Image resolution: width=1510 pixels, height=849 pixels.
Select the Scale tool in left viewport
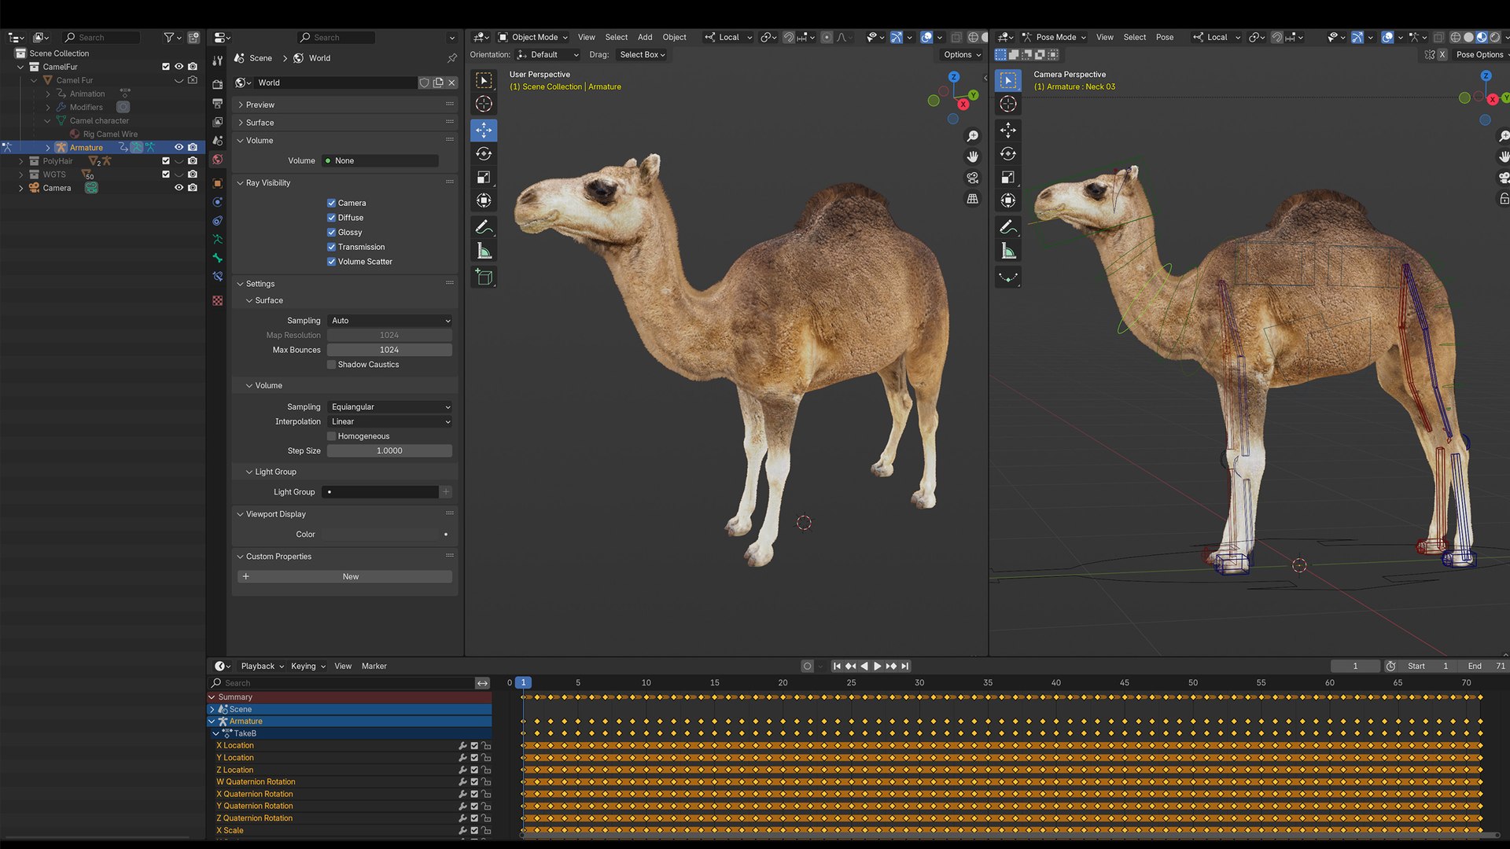click(484, 178)
